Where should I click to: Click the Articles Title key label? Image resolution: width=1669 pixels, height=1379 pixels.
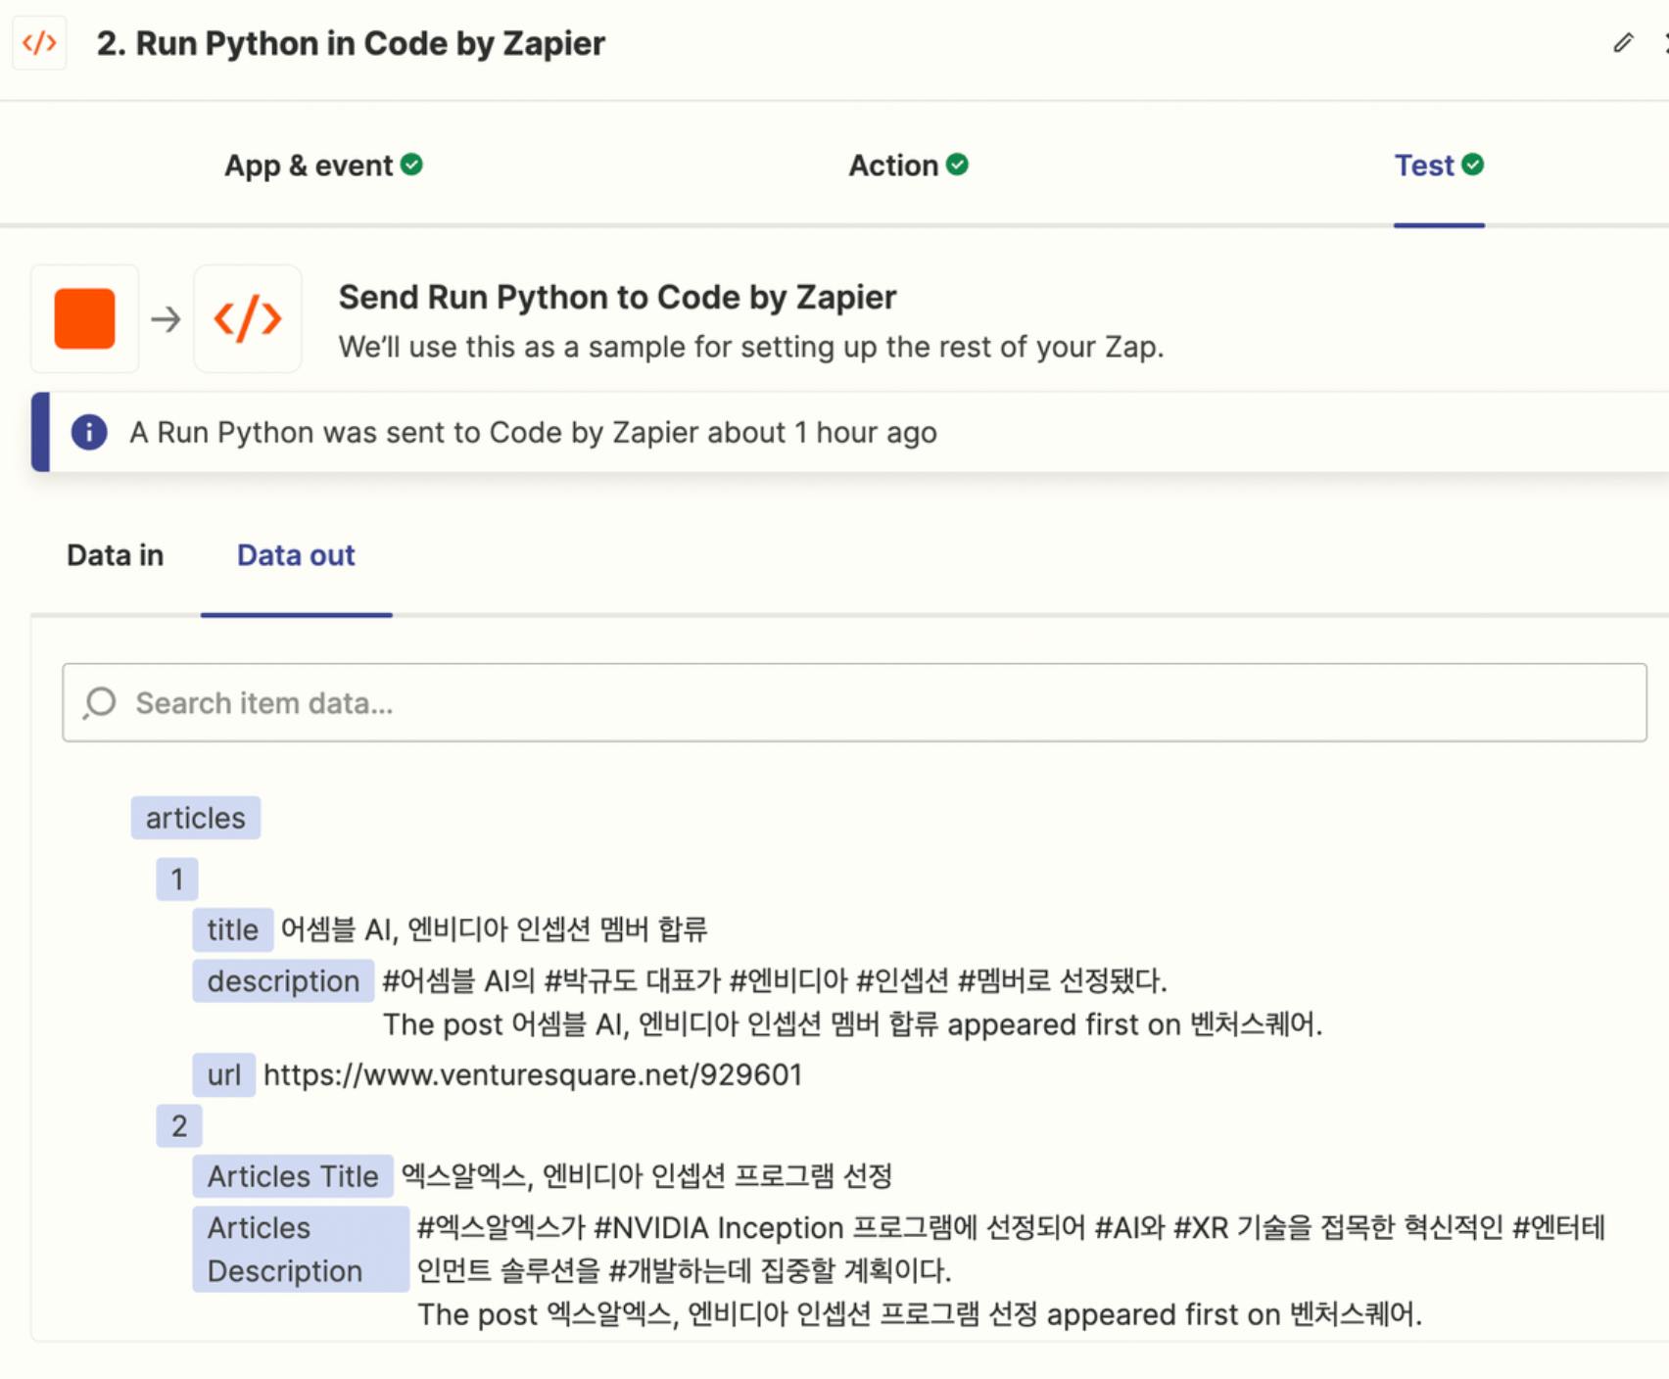pyautogui.click(x=293, y=1176)
